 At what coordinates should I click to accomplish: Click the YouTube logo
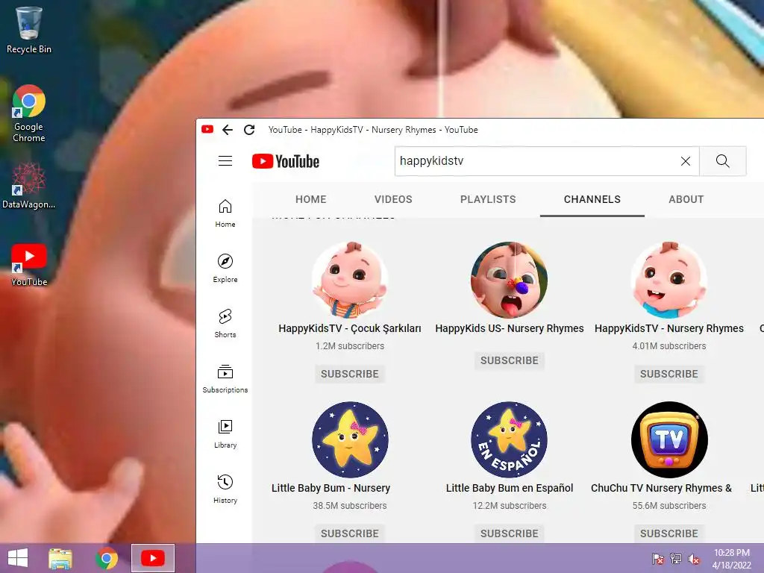[x=286, y=161]
